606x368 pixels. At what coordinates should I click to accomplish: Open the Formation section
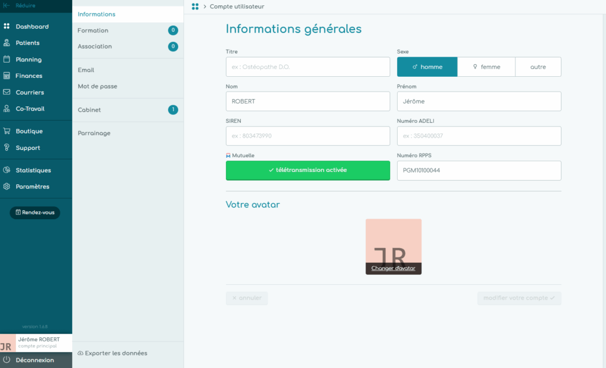click(x=93, y=31)
